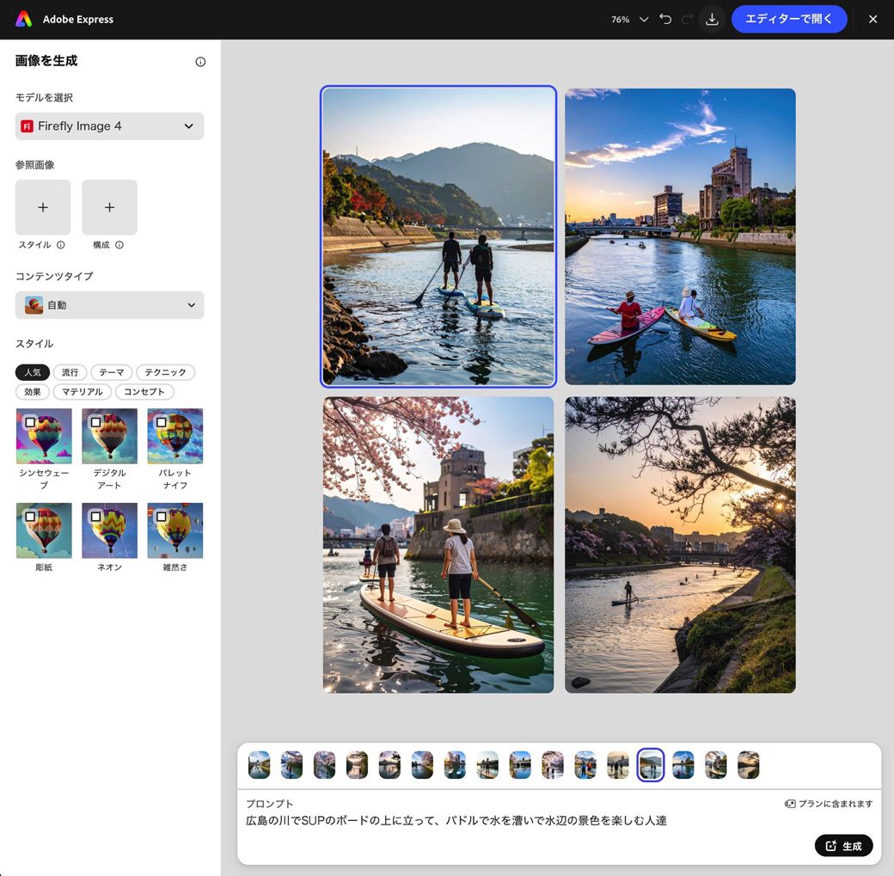Open the Firefly Image 4 model dropdown
The height and width of the screenshot is (876, 894).
[x=109, y=126]
